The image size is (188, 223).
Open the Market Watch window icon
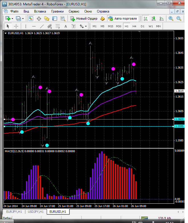[x=31, y=18]
